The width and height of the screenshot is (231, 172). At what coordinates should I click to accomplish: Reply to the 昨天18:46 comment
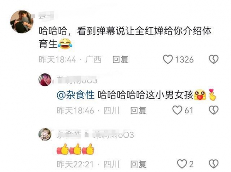coord(138,111)
